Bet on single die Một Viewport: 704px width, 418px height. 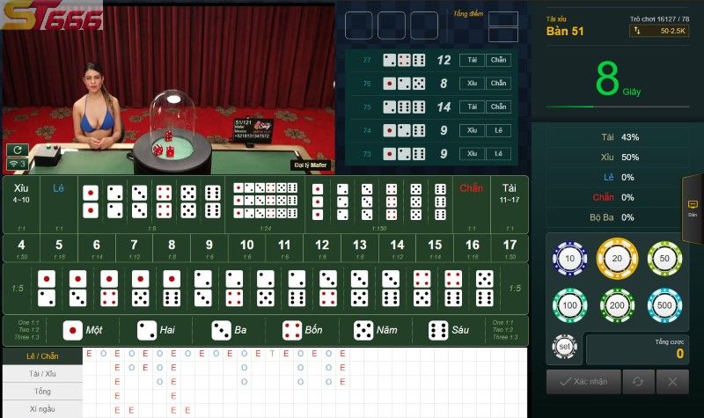(x=83, y=331)
